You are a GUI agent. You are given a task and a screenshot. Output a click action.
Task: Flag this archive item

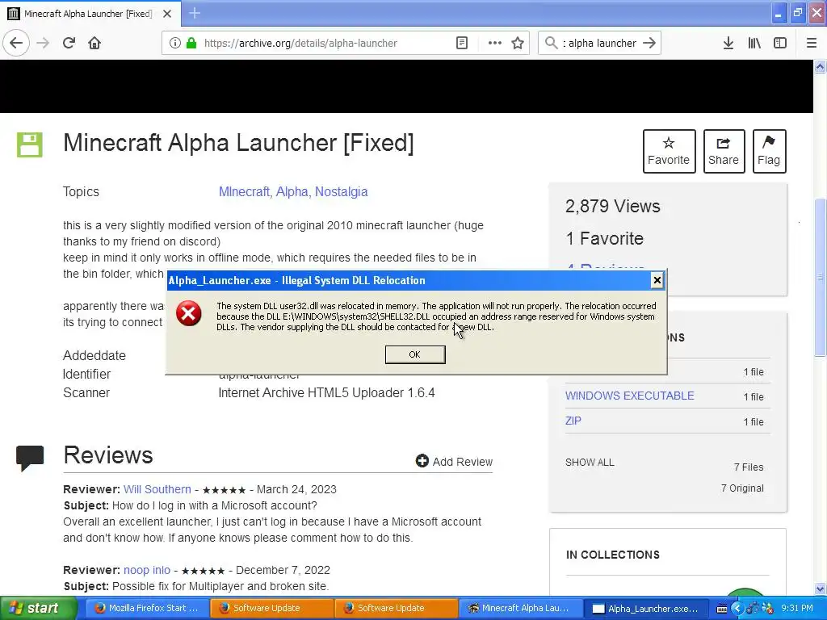tap(769, 151)
